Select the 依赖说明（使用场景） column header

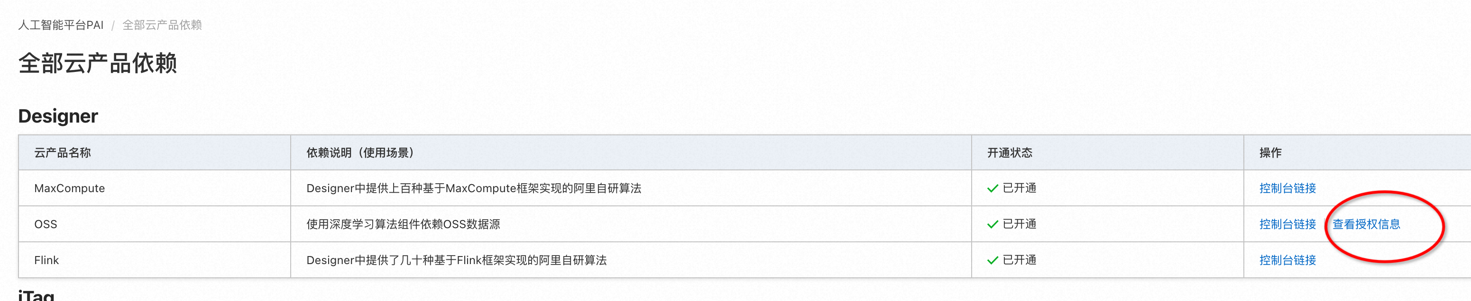point(360,153)
